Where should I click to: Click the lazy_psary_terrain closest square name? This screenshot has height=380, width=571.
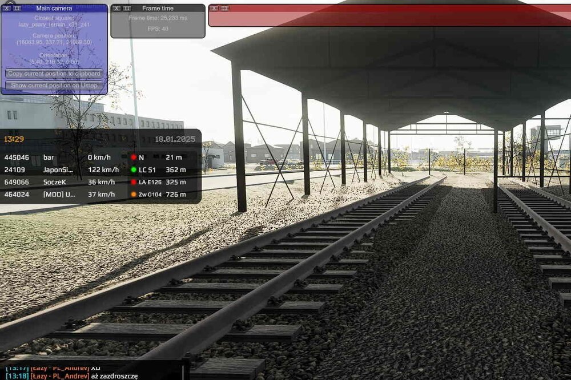54,25
